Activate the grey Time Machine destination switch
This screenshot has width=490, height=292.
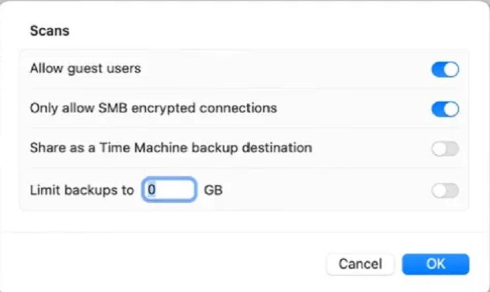pos(445,149)
